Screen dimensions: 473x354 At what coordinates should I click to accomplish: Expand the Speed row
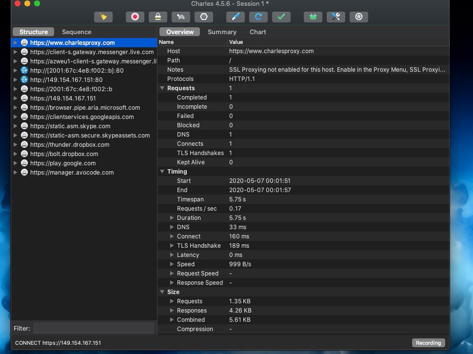click(172, 264)
